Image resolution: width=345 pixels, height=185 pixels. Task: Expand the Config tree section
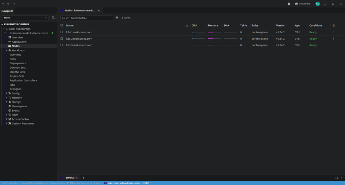click(x=6, y=94)
